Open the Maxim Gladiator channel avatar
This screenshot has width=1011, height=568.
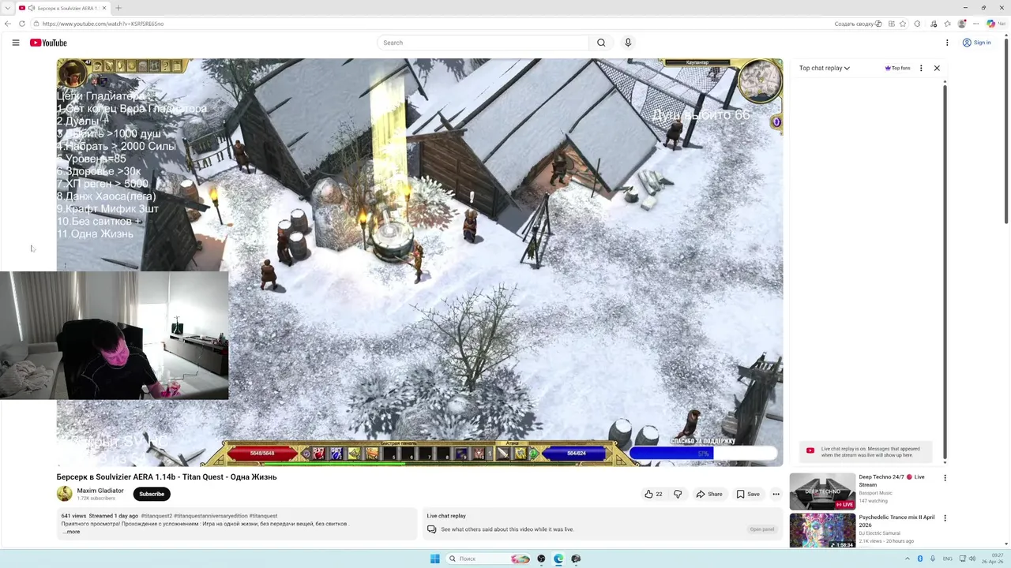[65, 494]
